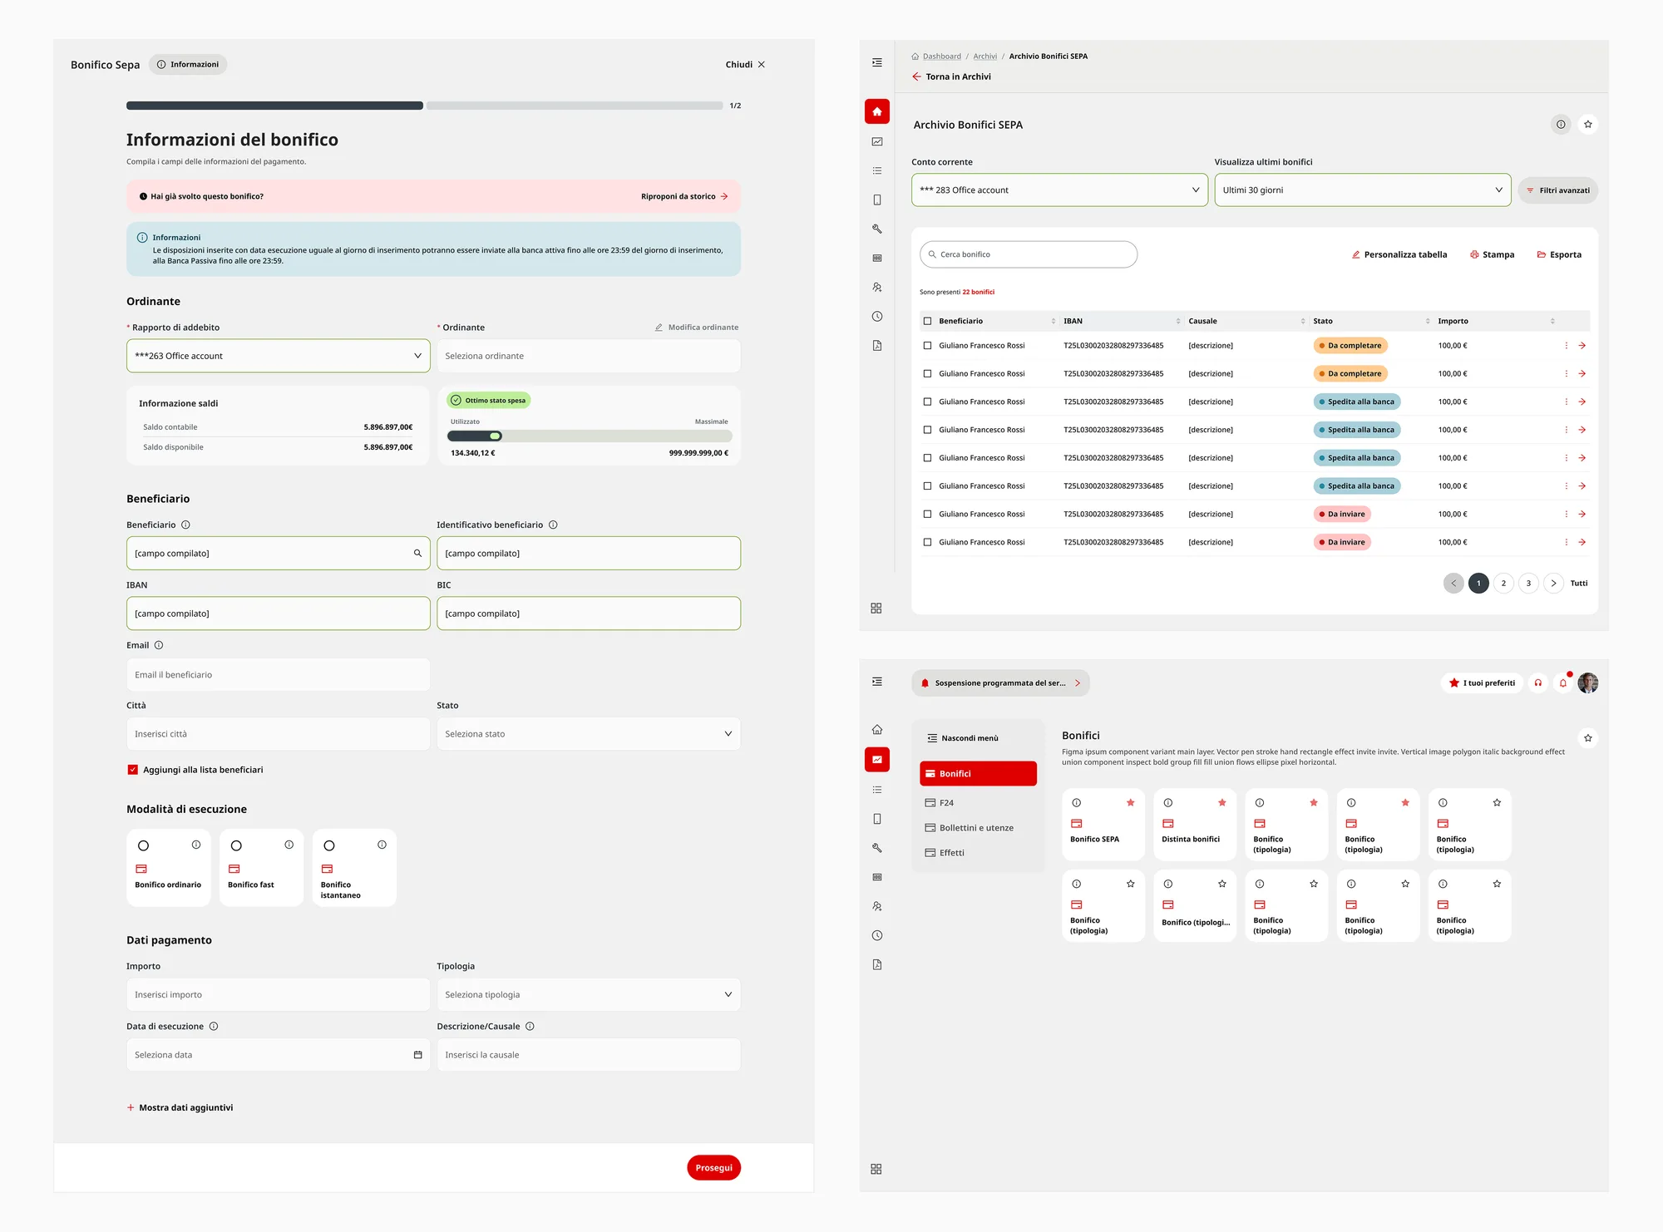Screen dimensions: 1663x1232
Task: Toggle Aggiungi alla lista beneficiari checkbox
Action: (x=132, y=770)
